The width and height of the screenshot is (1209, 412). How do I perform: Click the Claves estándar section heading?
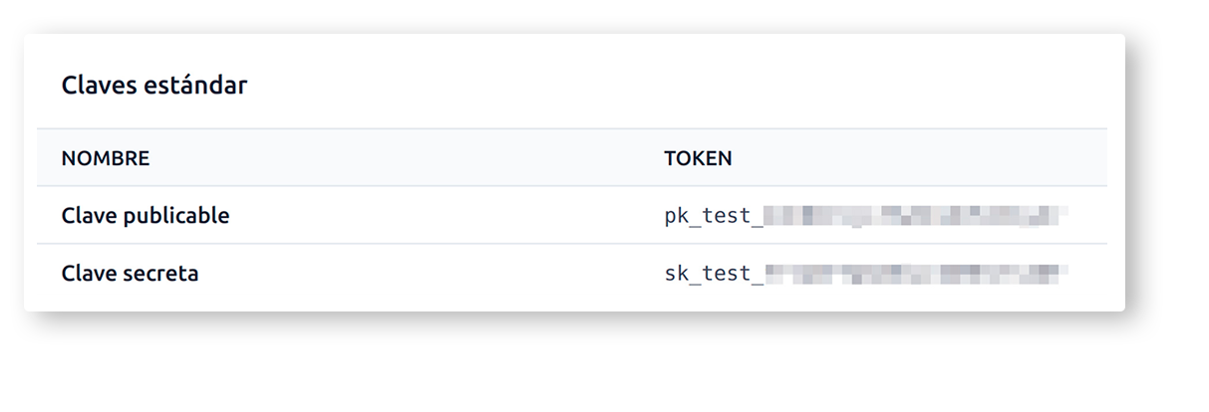(154, 86)
